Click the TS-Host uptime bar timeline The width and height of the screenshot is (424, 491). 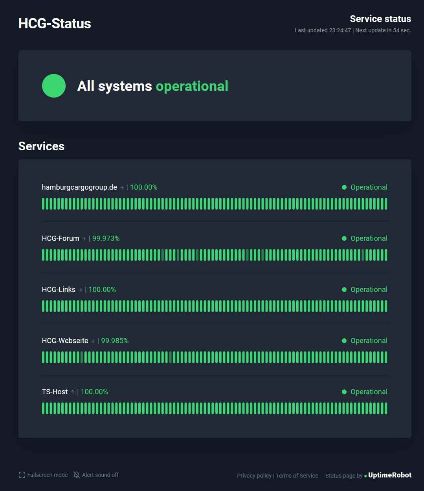pos(215,408)
